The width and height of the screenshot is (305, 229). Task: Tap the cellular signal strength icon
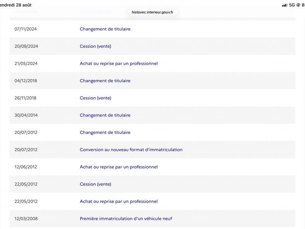pyautogui.click(x=284, y=5)
